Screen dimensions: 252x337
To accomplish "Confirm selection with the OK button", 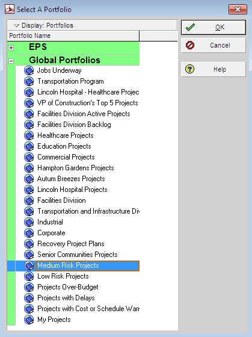I will 214,27.
